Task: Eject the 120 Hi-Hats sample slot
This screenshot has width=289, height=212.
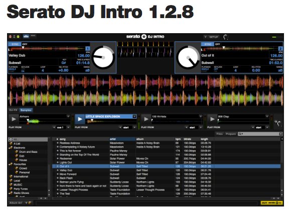Action: click(201, 116)
